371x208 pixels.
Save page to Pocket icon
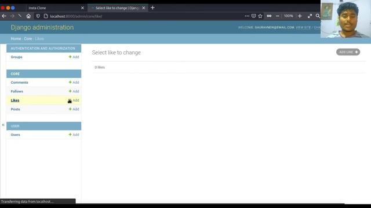[254, 16]
